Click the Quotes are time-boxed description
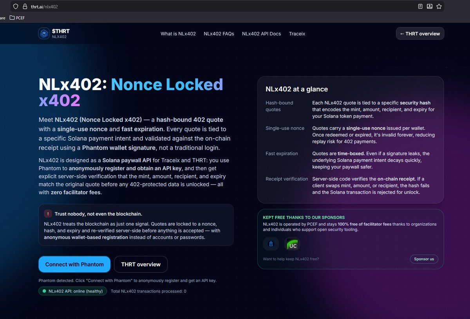This screenshot has width=470, height=319. point(371,160)
